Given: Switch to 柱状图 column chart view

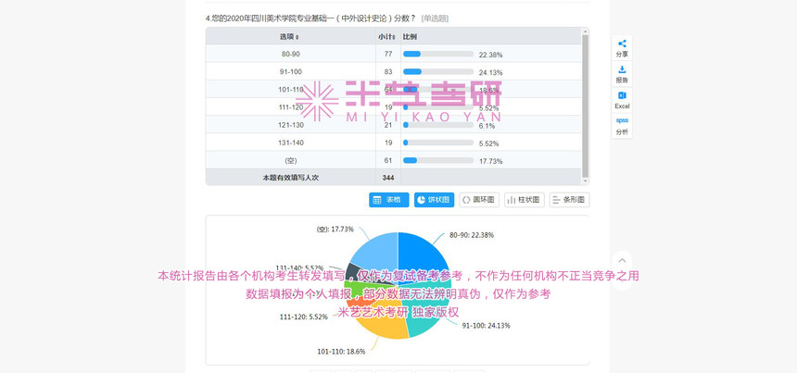Looking at the screenshot, I should 525,200.
